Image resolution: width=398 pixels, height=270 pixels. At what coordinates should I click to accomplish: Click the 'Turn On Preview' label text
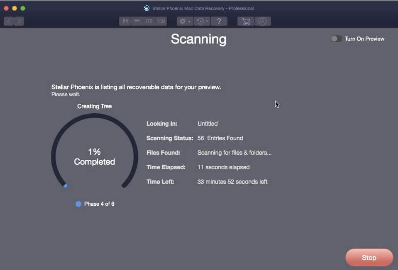click(x=364, y=39)
